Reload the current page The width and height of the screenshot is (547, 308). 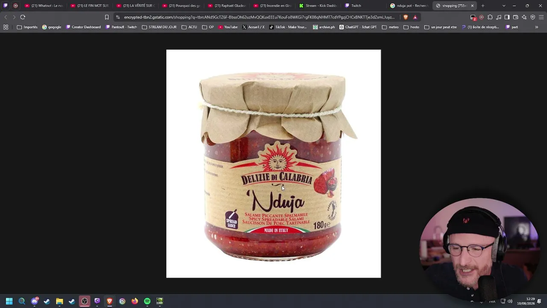coord(23,17)
